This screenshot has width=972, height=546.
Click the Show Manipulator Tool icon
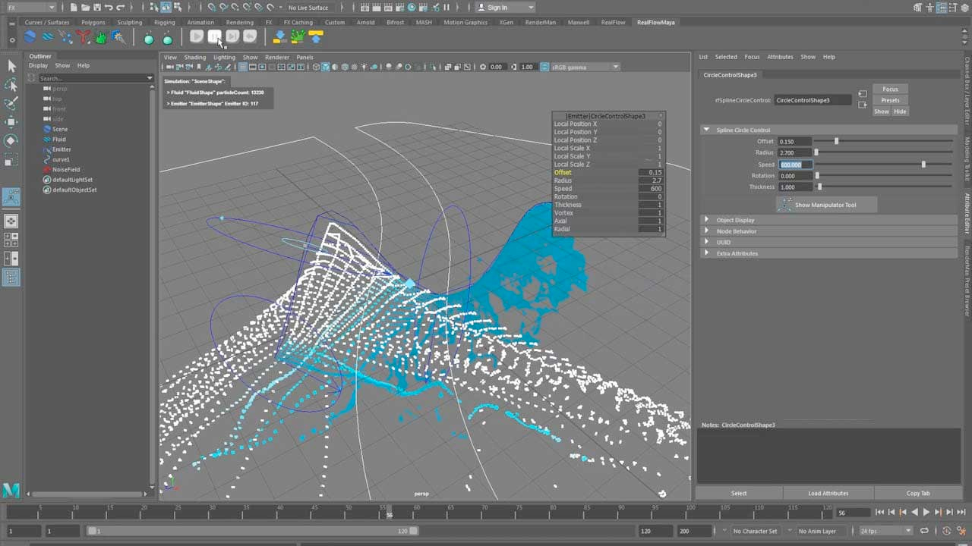(785, 205)
